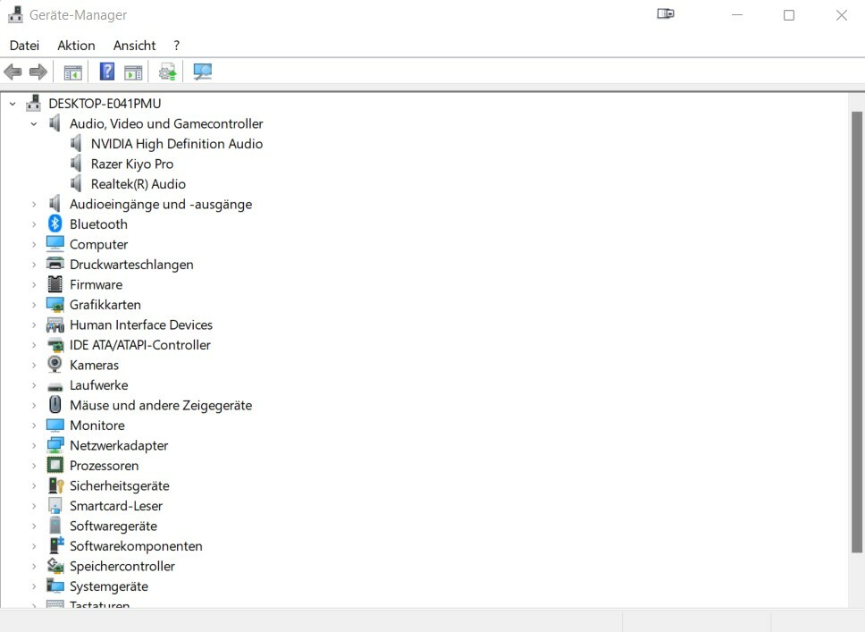This screenshot has height=632, width=865.
Task: Expand the Grafikkarten category chevron
Action: click(34, 305)
